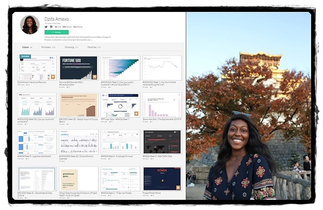This screenshot has height=210, width=323.
Task: Click the FEATURED badge on resume thumbnail
Action: coord(25,56)
